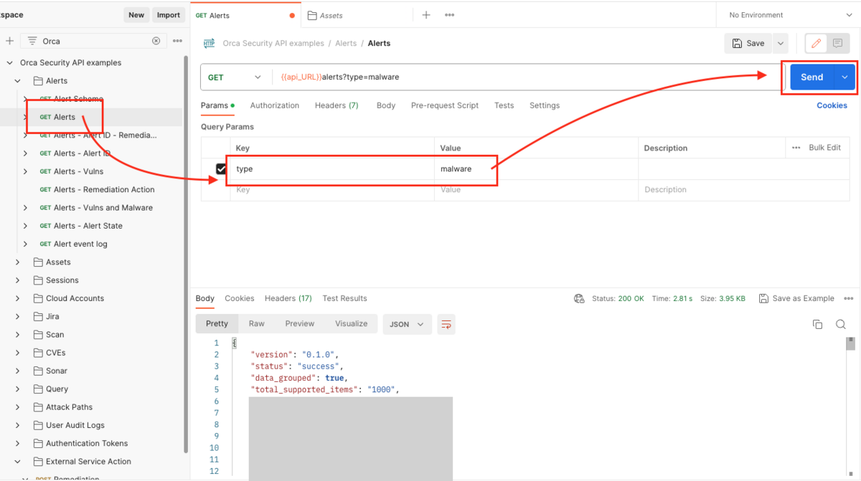
Task: Uncheck the type query parameter checkbox
Action: tap(222, 169)
